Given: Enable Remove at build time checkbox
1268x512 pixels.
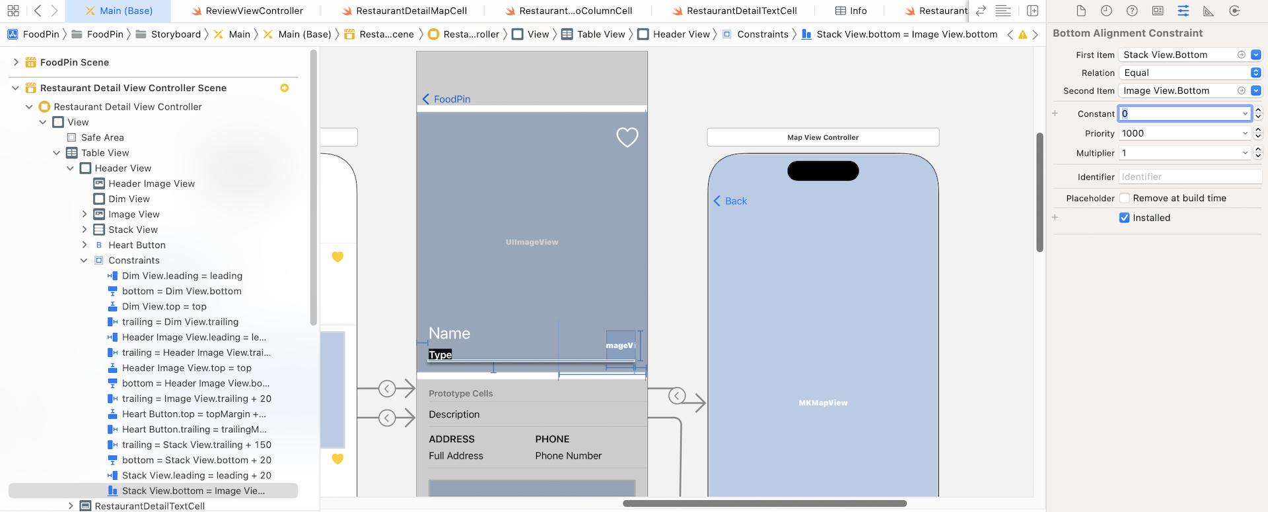Looking at the screenshot, I should click(x=1124, y=198).
